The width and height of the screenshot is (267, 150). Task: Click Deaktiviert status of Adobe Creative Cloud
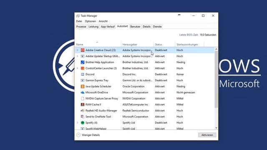tap(161, 50)
